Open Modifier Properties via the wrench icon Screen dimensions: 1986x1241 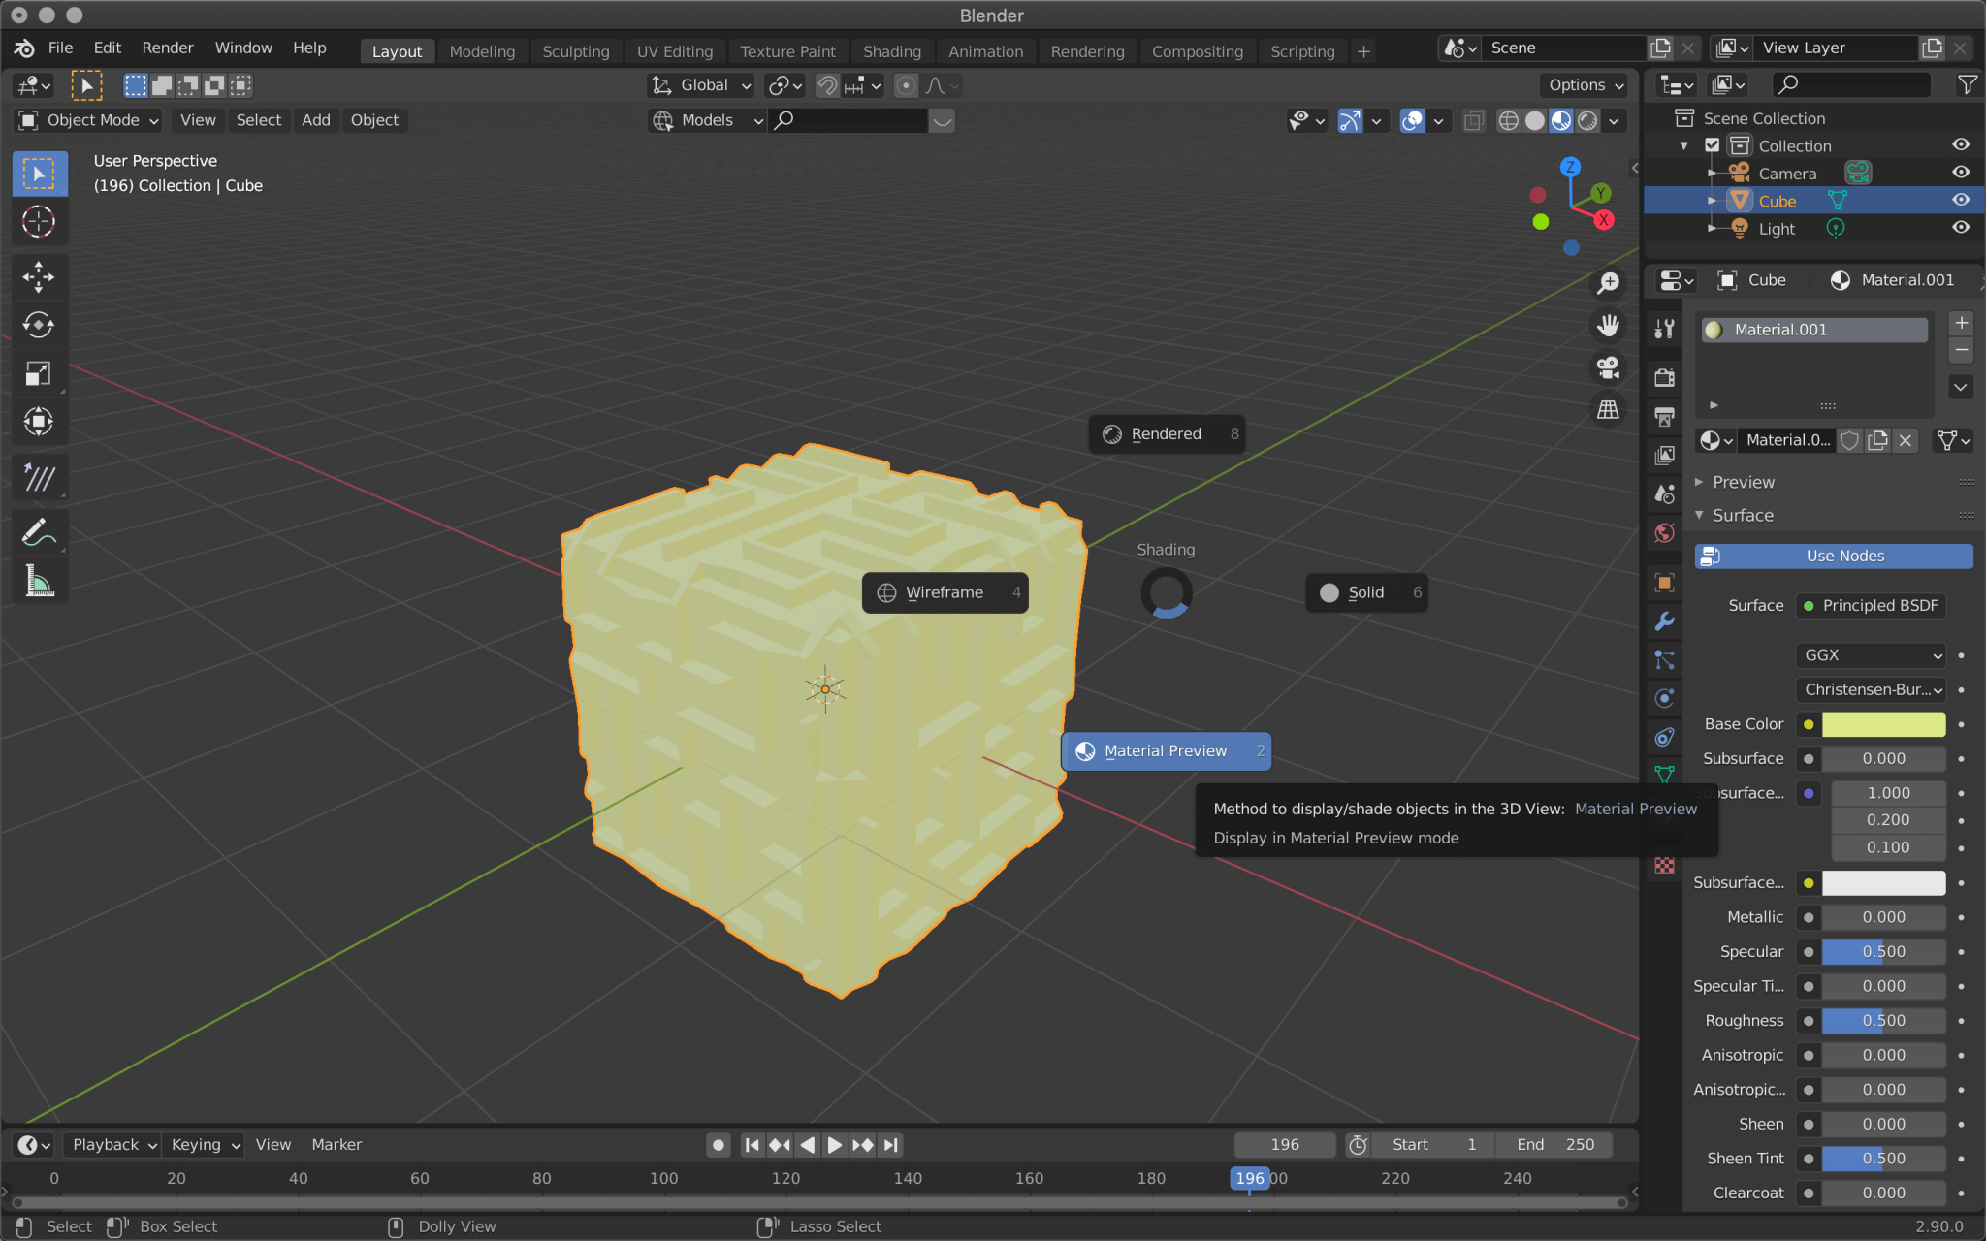(1664, 621)
